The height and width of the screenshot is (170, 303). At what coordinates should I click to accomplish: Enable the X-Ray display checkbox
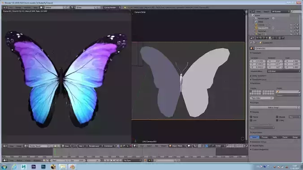tap(277, 120)
